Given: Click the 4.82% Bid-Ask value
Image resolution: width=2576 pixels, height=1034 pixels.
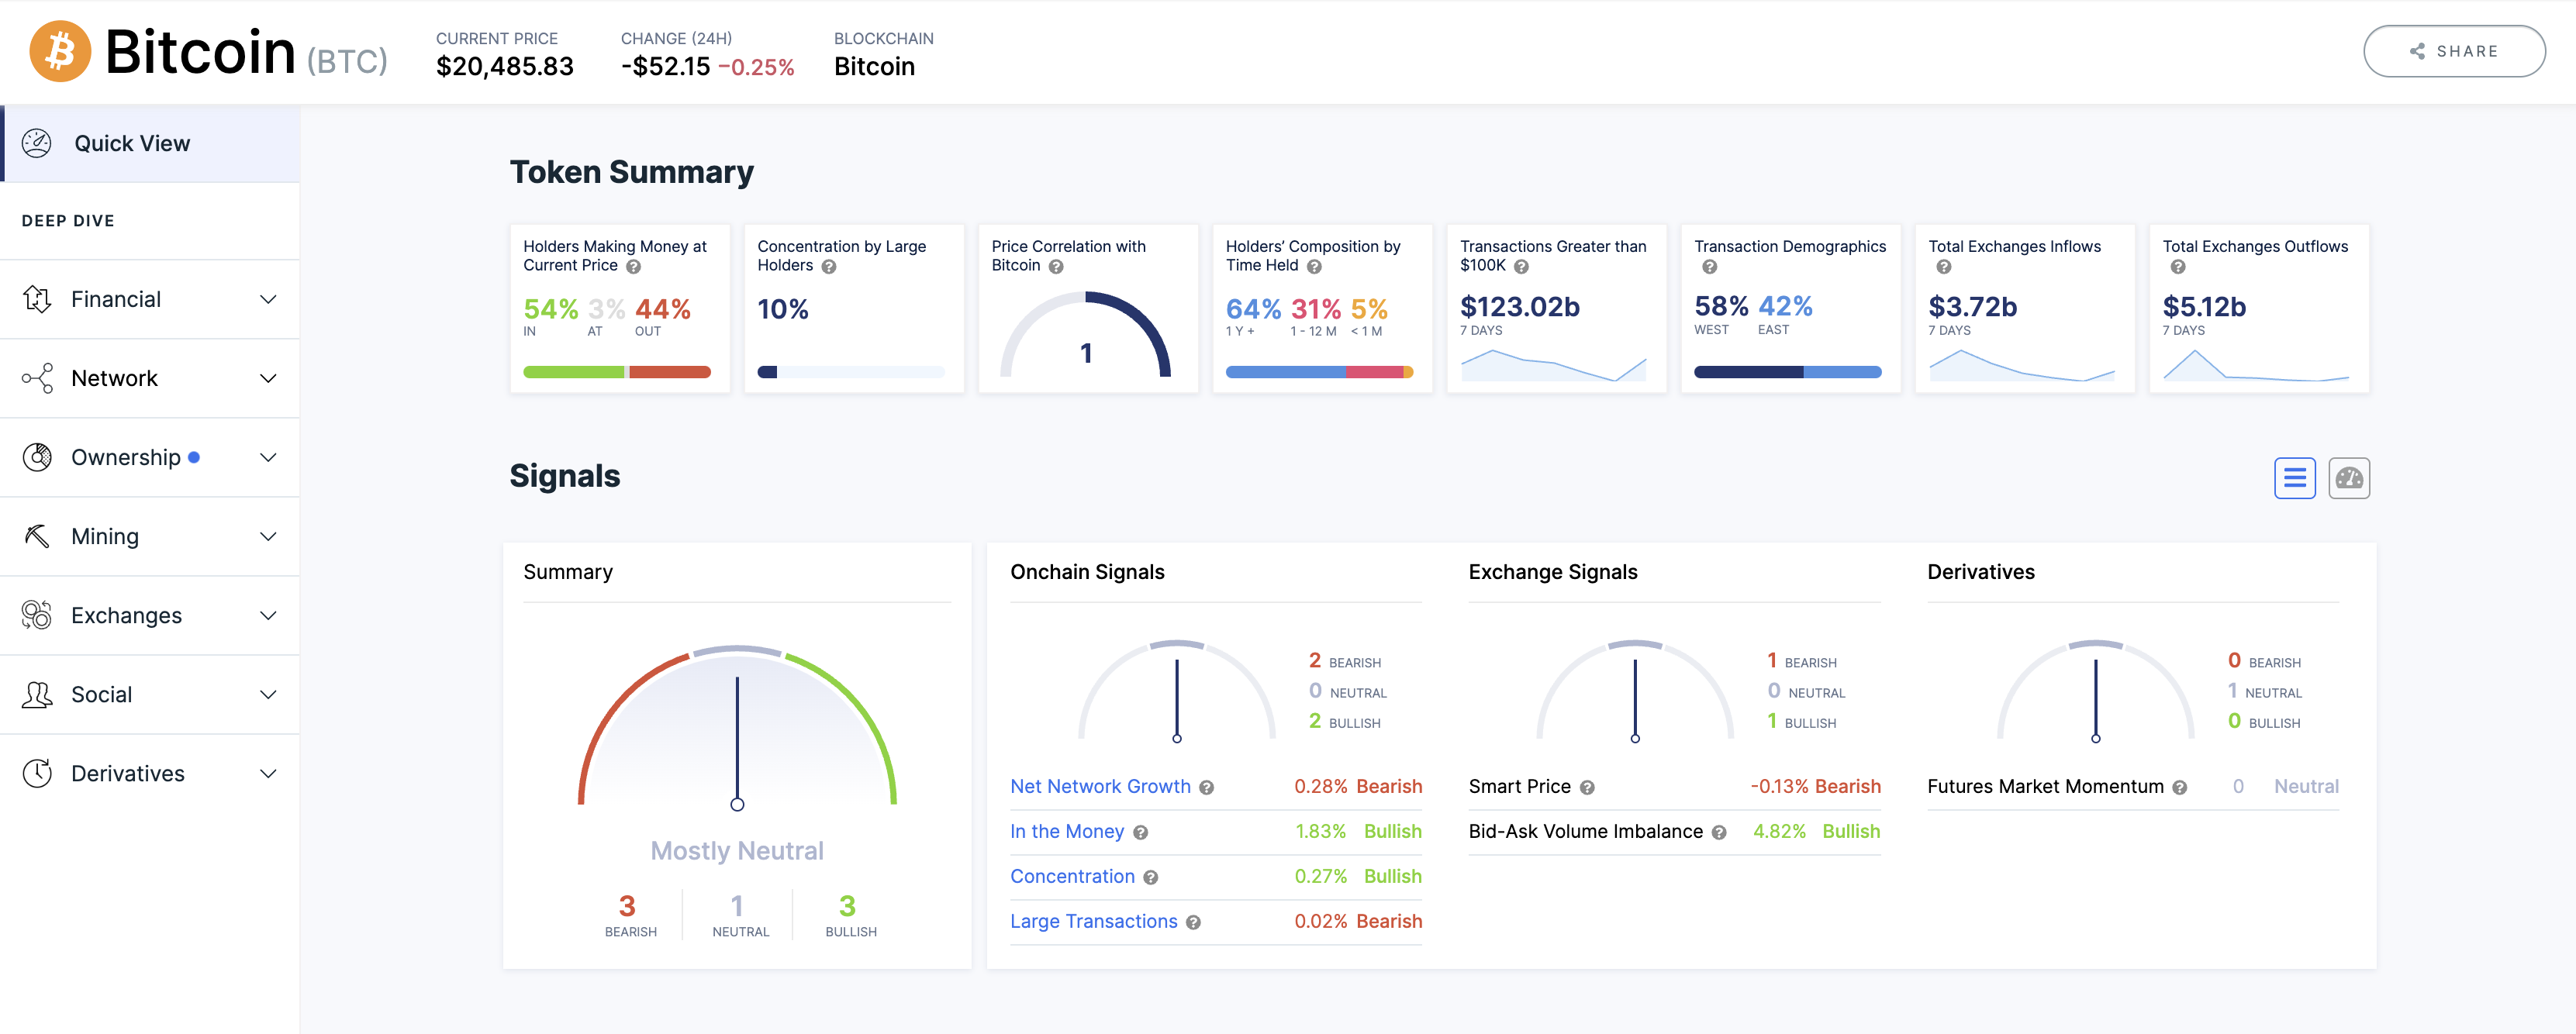Looking at the screenshot, I should (1779, 831).
